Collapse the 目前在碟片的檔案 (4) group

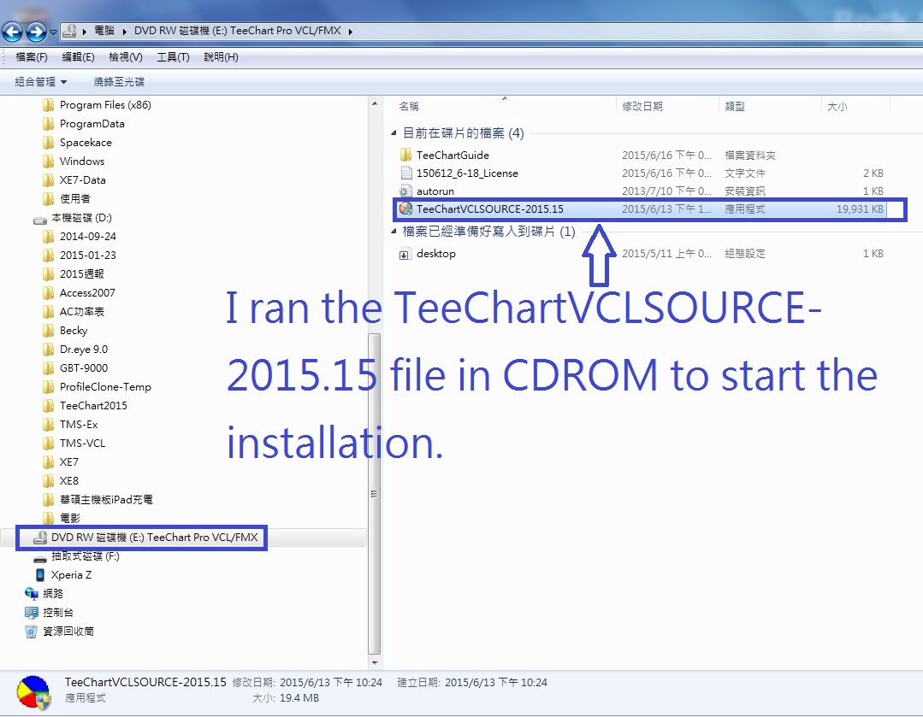(x=393, y=133)
